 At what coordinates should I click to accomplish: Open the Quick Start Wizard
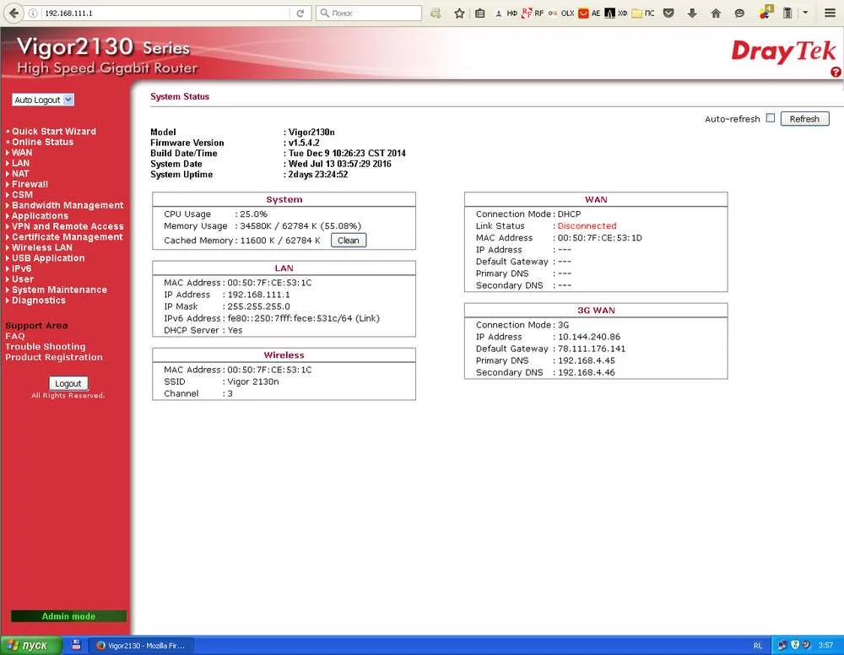click(53, 132)
